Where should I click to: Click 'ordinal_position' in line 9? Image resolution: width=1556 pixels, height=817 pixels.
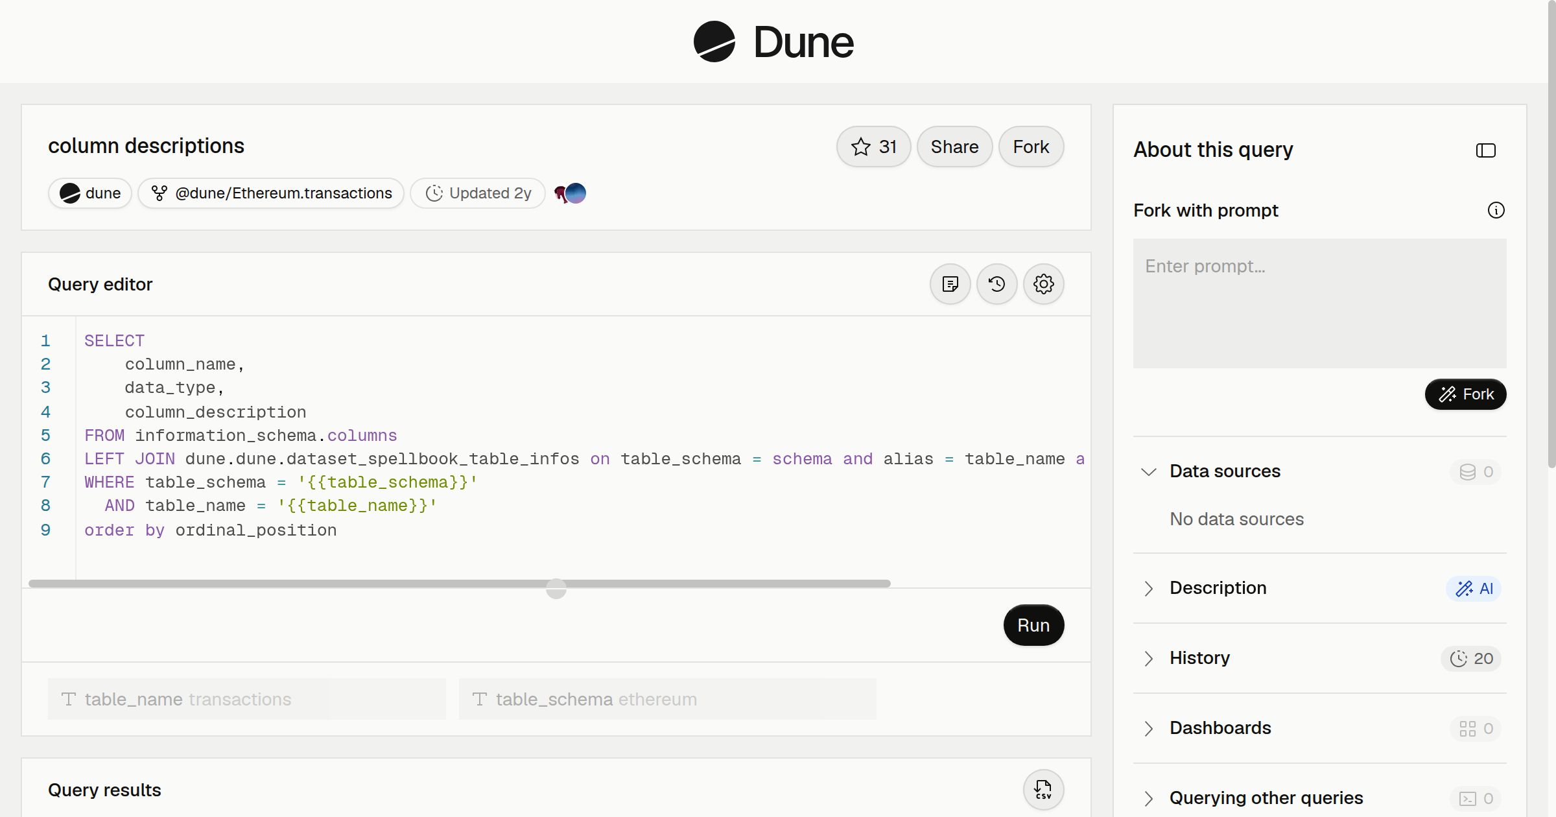point(256,530)
